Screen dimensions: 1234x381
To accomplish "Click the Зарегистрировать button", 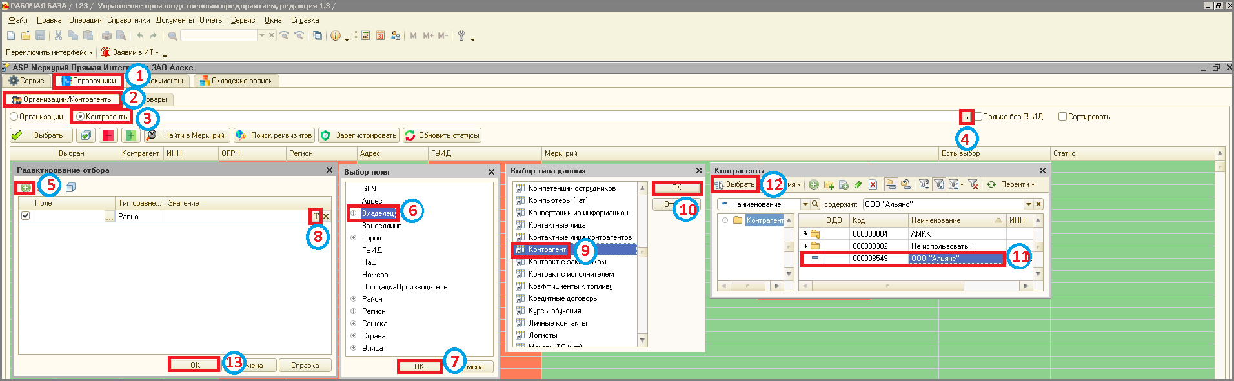I will pyautogui.click(x=358, y=135).
